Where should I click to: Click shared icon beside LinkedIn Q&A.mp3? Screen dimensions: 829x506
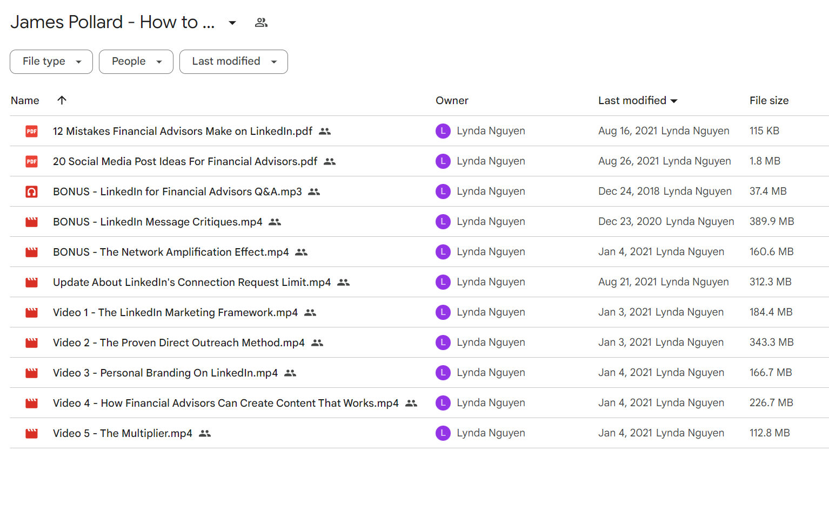(x=314, y=192)
